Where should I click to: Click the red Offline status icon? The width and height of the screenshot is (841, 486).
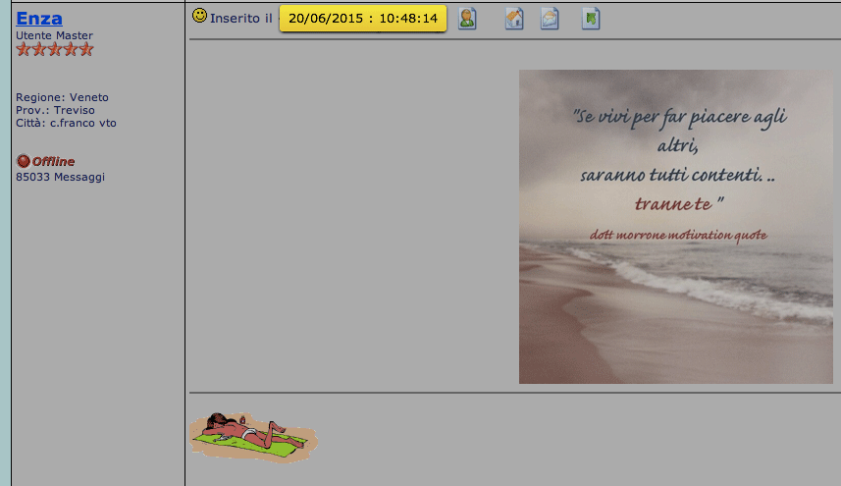click(24, 161)
